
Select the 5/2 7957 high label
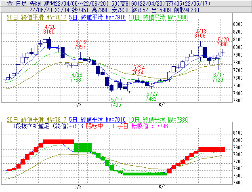coord(80,44)
